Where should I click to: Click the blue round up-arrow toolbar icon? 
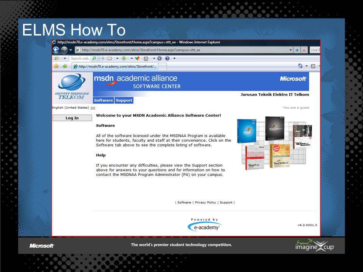(160, 59)
